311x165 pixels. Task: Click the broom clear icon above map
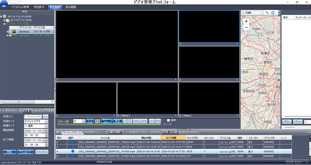(267, 13)
